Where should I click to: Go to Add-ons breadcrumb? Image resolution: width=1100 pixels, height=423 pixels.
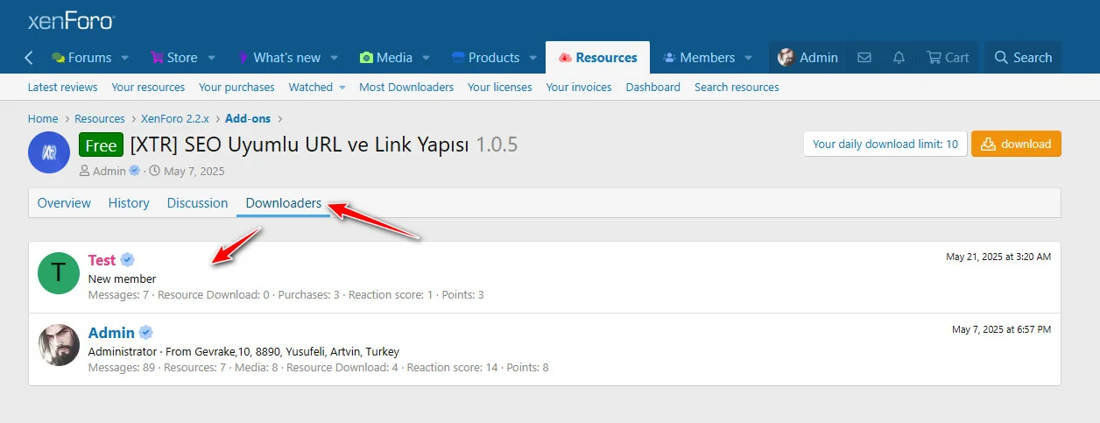[x=248, y=118]
